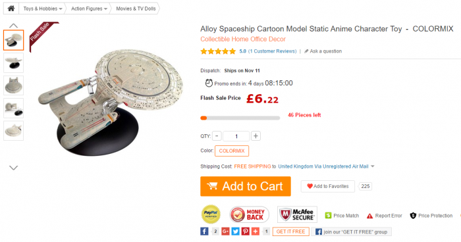Open the 1 Customer Reviews link
Screen dimensions: 461x242
tap(272, 51)
